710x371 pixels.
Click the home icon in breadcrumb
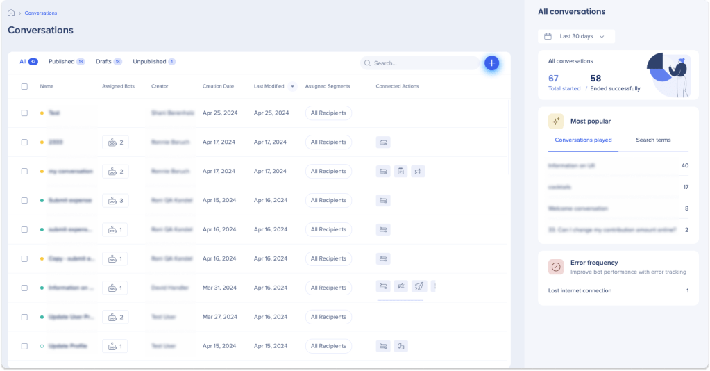[11, 13]
